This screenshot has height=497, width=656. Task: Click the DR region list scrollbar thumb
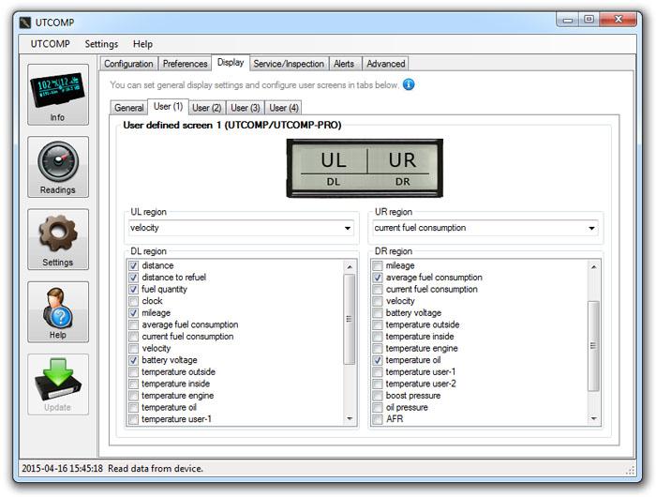[593, 346]
